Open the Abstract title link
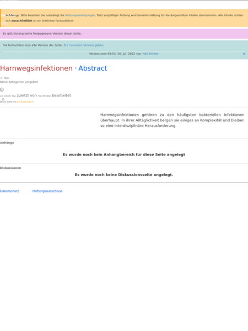This screenshot has height=331, width=248. 93,68
